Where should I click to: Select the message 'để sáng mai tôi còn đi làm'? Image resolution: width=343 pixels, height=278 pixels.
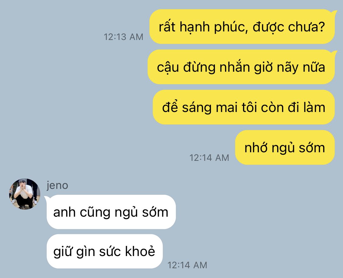pos(244,107)
